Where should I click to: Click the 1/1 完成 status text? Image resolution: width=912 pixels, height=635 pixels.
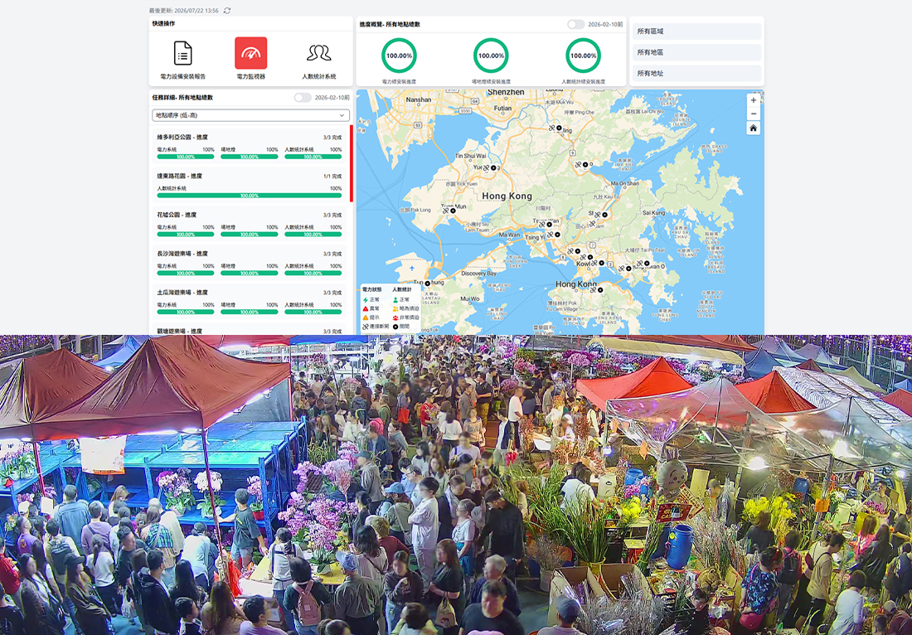(332, 177)
